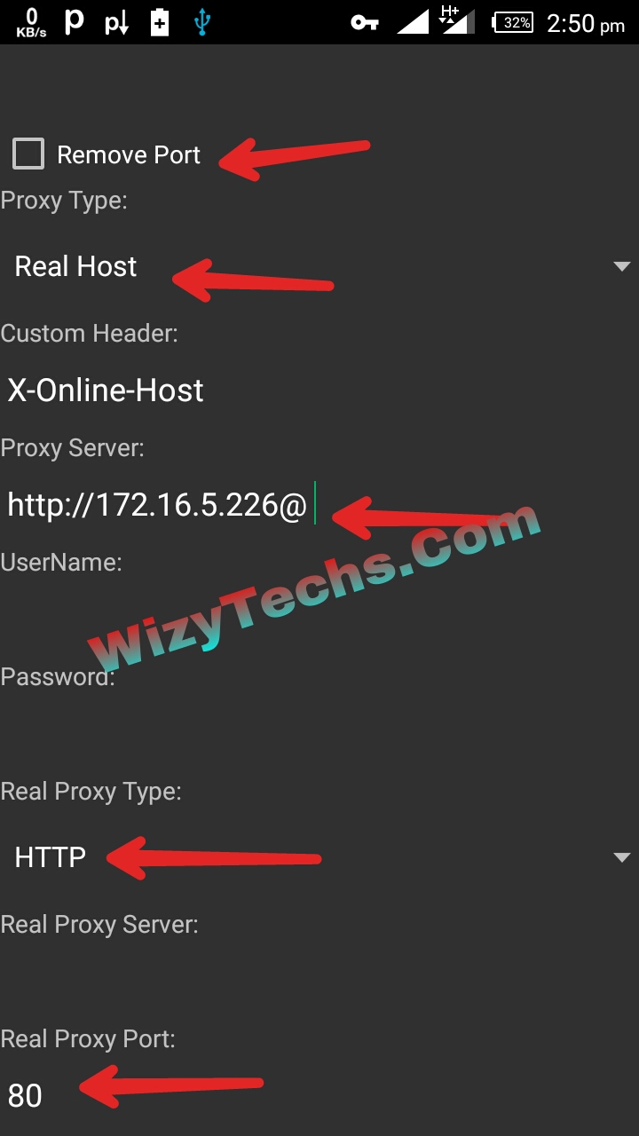This screenshot has width=639, height=1136.
Task: Tap the USB connection icon in status bar
Action: tap(202, 23)
